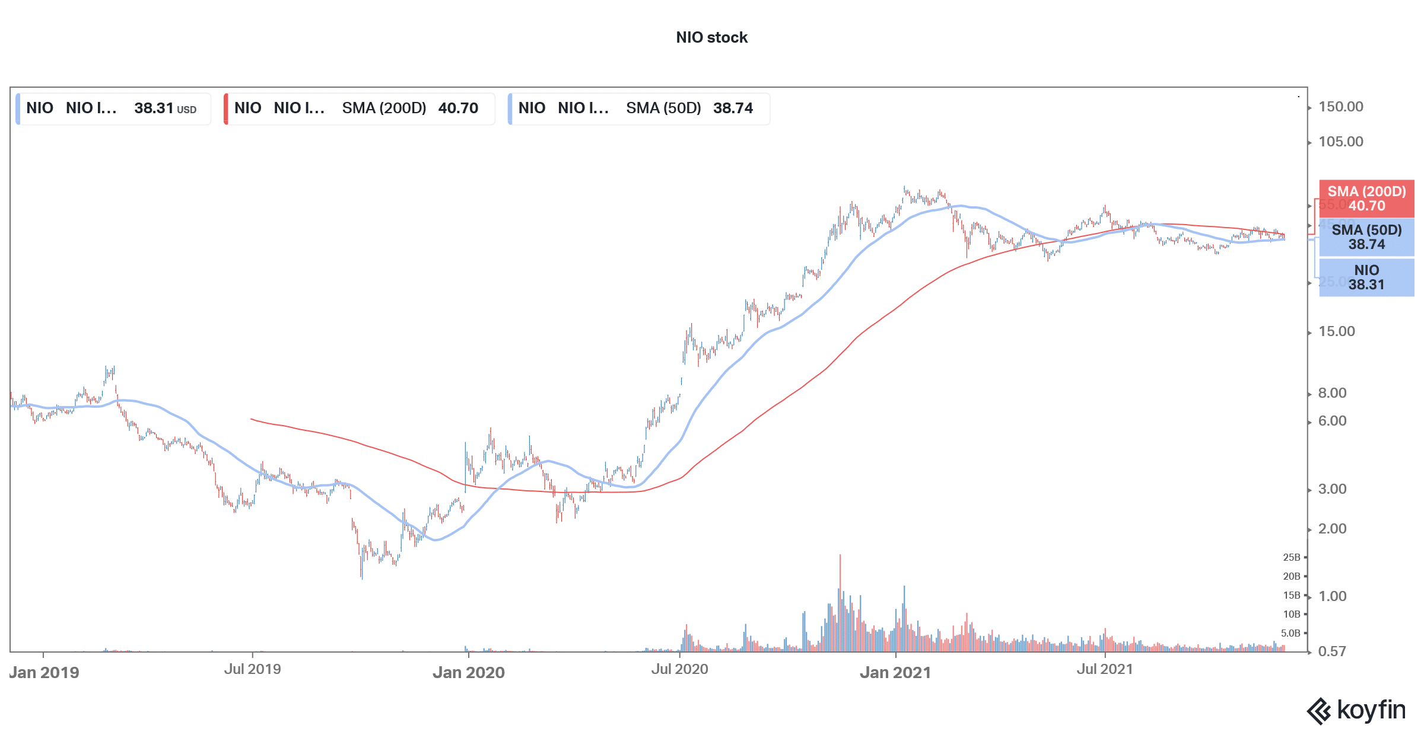
Task: Click the koyfin logo
Action: pyautogui.click(x=1356, y=711)
